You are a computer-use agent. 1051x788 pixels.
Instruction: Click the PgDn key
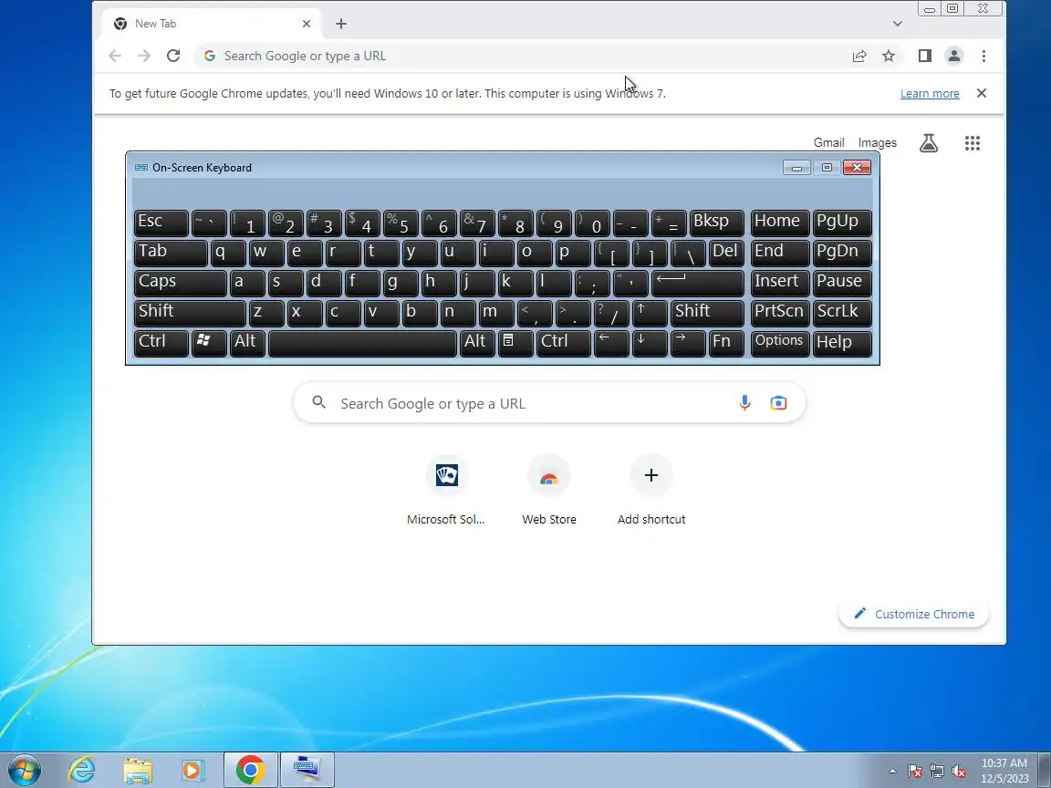[x=842, y=254]
